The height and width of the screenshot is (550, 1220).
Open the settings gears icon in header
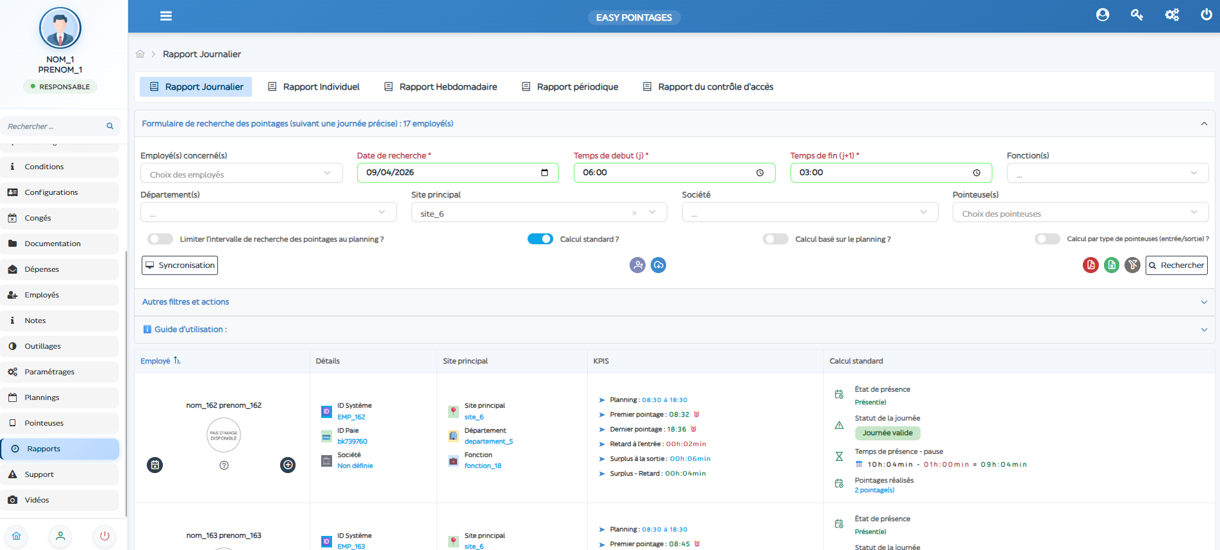point(1172,15)
